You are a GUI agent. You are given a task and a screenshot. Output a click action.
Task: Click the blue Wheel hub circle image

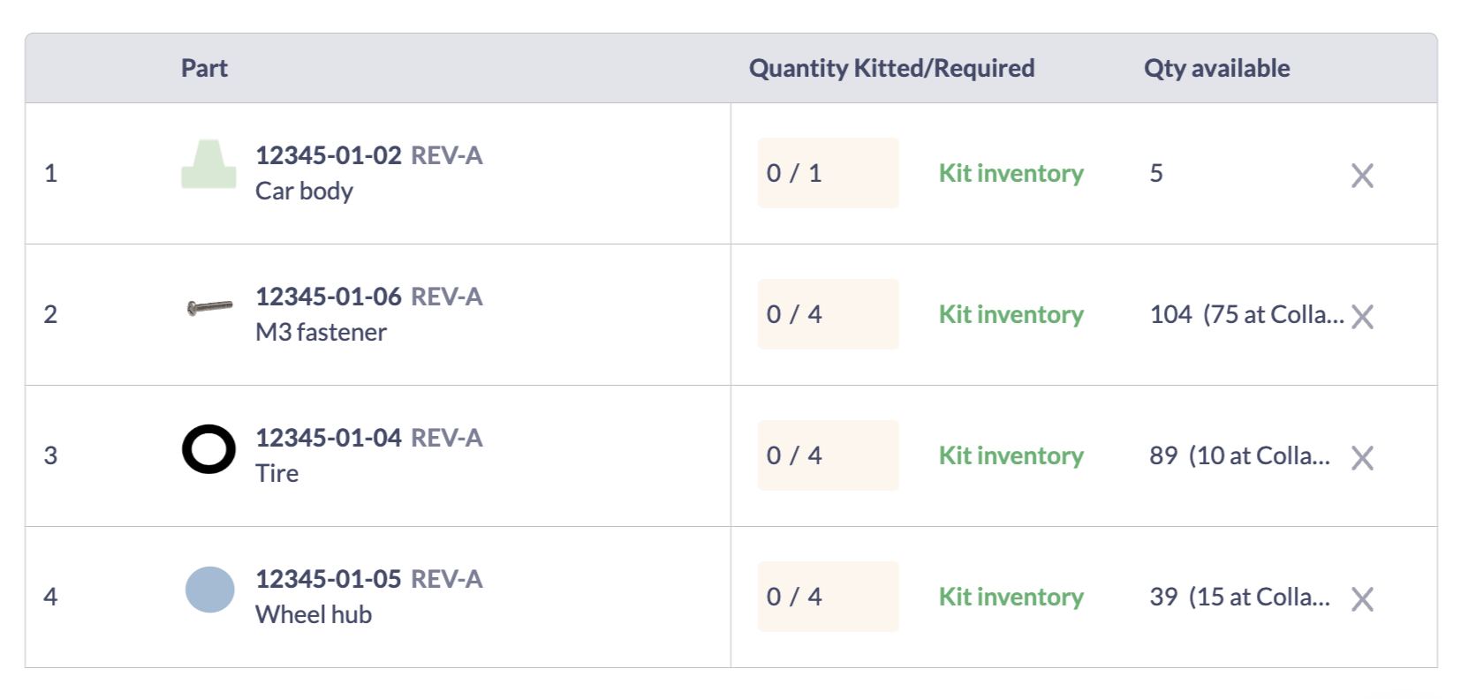point(209,590)
